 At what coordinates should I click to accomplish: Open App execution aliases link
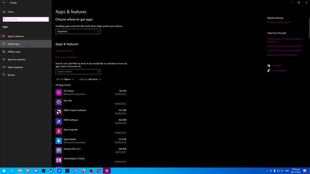[66, 57]
